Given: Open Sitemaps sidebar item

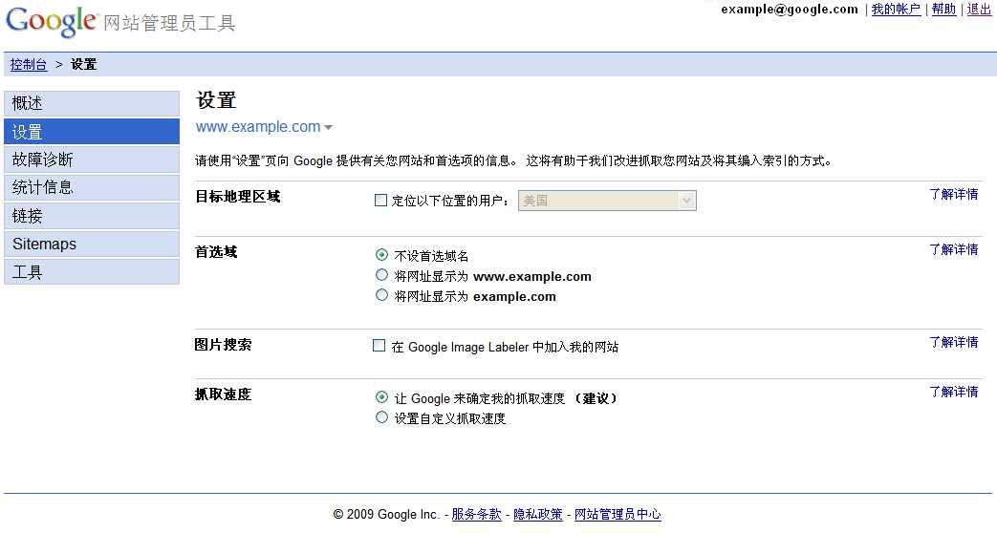Looking at the screenshot, I should (x=92, y=244).
